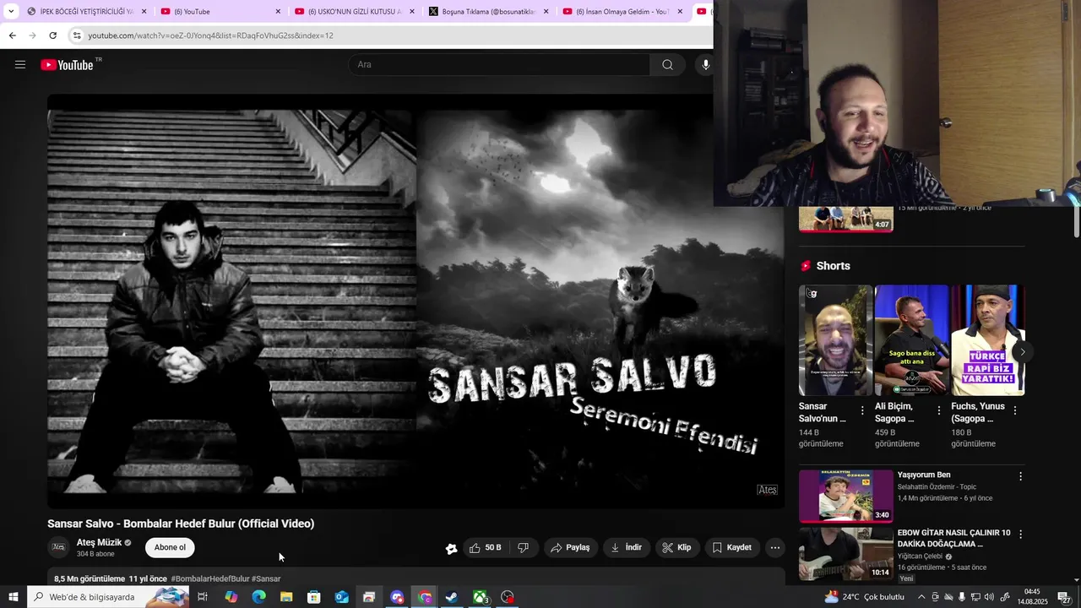Open volume control in system tray
1081x608 pixels.
point(989,597)
